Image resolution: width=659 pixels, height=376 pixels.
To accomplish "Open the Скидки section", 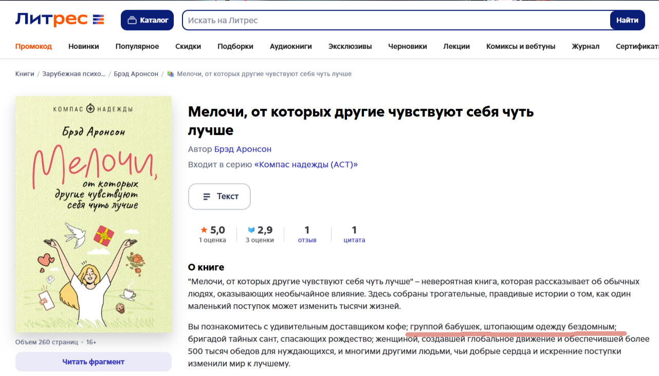I will (x=188, y=46).
